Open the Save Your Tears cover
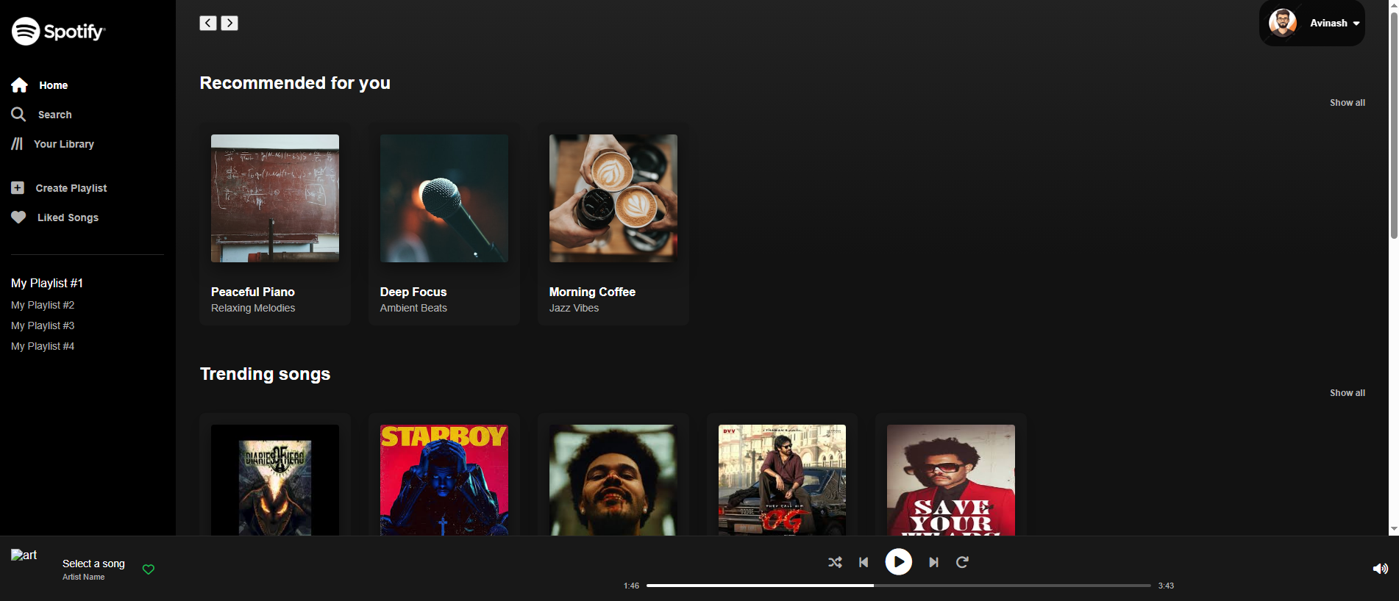This screenshot has width=1399, height=601. point(951,480)
